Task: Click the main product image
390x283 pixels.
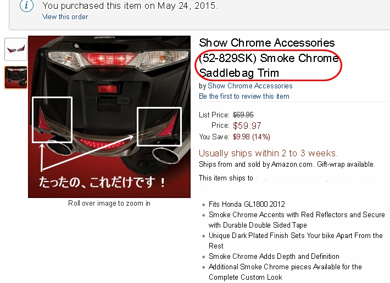Action: (109, 117)
